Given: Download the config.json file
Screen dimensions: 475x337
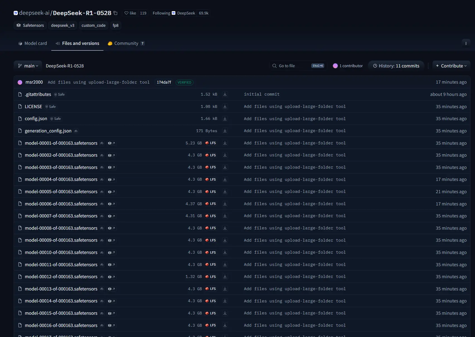Looking at the screenshot, I should click(225, 119).
